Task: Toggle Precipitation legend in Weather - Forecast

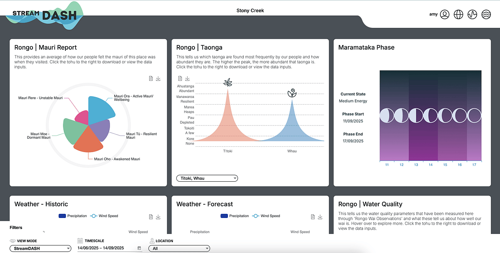Action: click(x=235, y=216)
